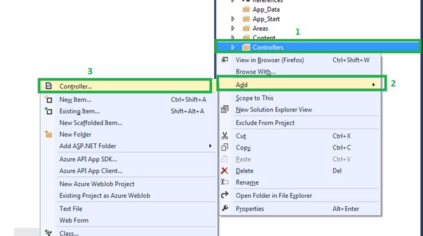Expand the Areas folder node
The image size is (423, 236).
(x=233, y=28)
